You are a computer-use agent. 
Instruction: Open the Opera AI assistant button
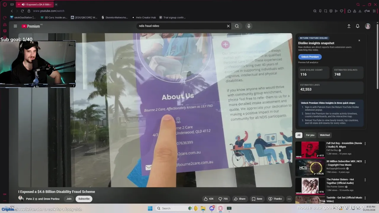tap(367, 11)
